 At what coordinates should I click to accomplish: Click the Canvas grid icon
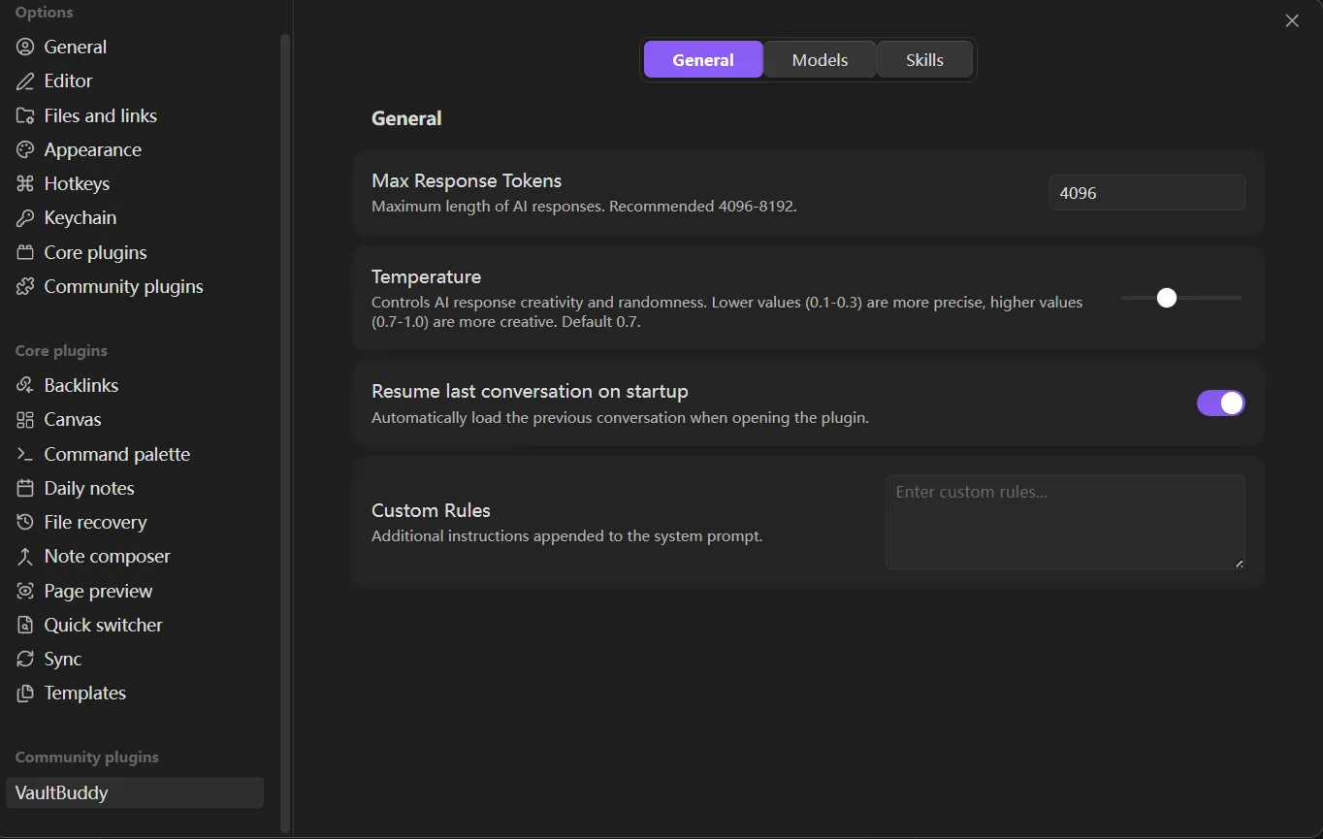[25, 419]
